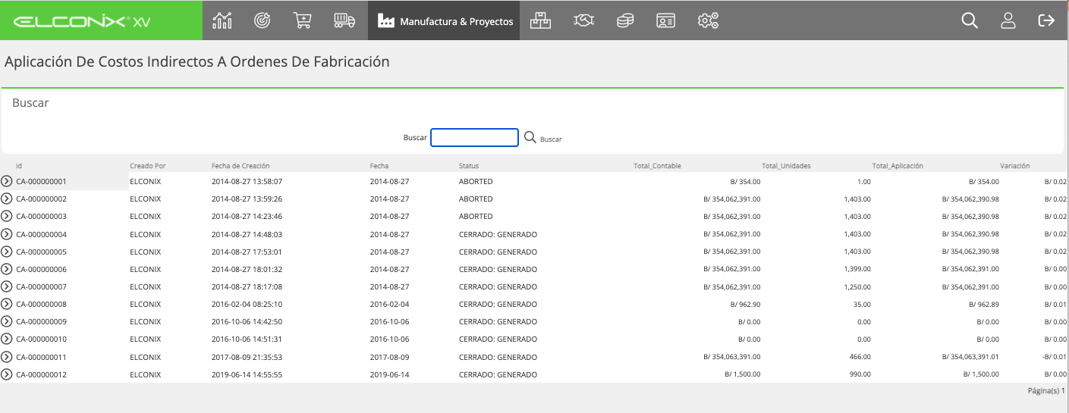Click the Buscar link after search field
1069x413 pixels.
[x=551, y=139]
